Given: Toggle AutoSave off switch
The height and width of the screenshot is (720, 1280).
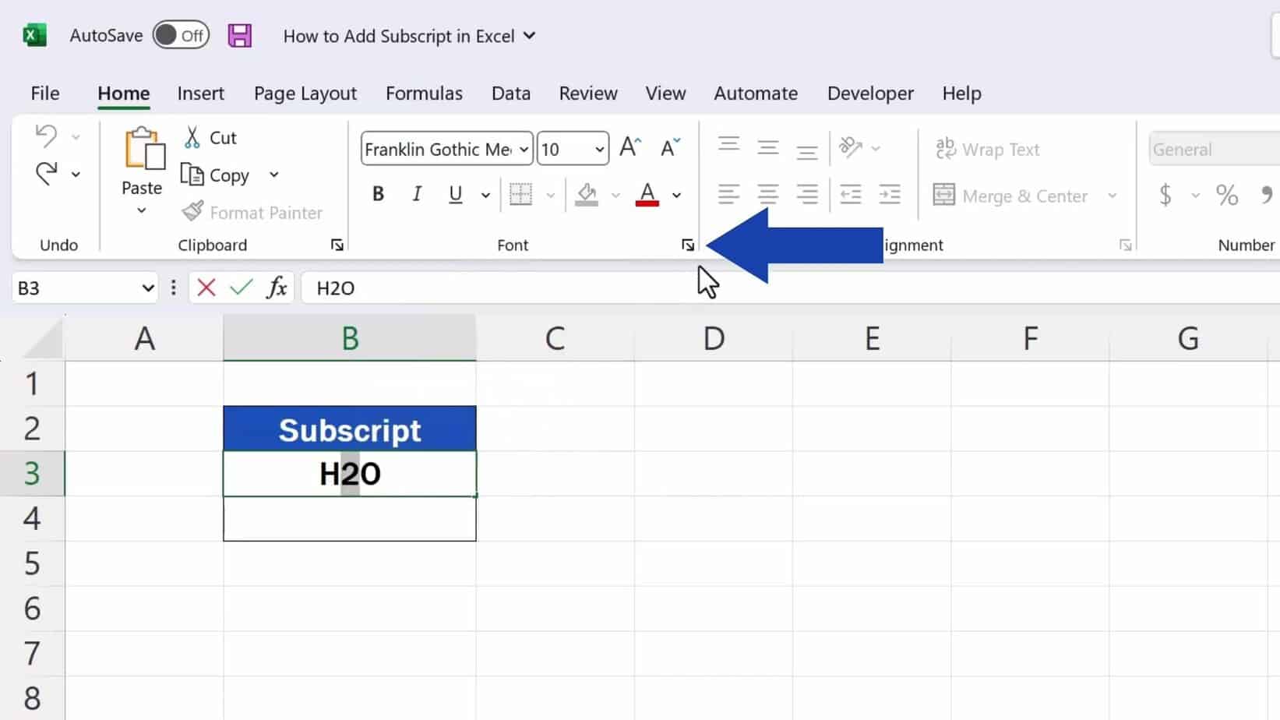Looking at the screenshot, I should 181,35.
